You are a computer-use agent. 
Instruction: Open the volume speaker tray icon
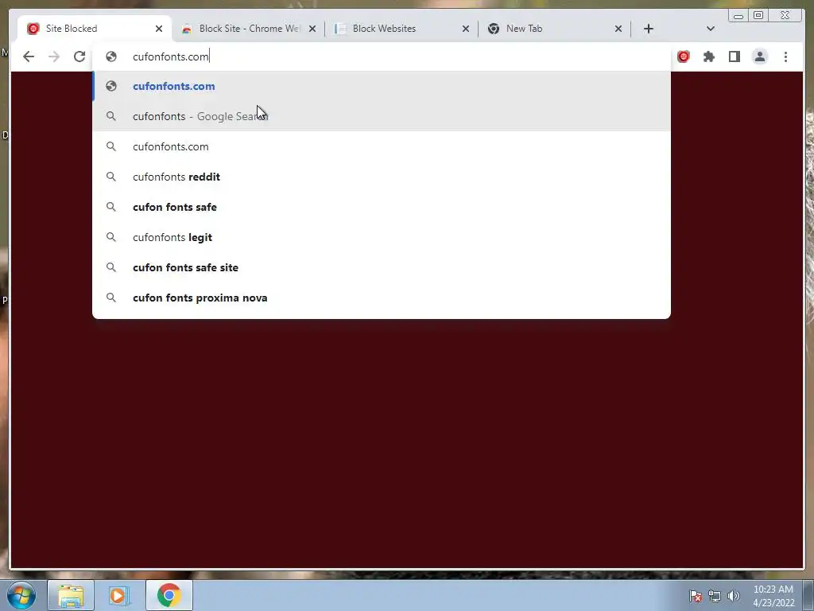pos(734,596)
